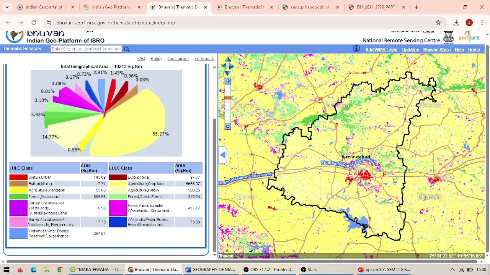
Task: Switch to Indian Geo Platform tab
Action: tap(112, 7)
